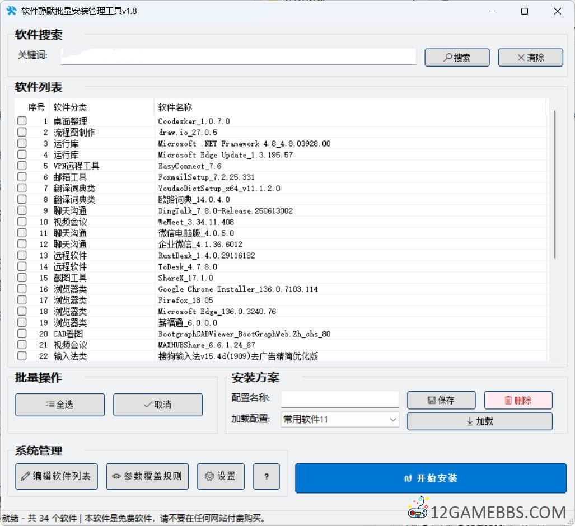Tick checkbox for Coodesker_1.0.7.0
Screen dimensions: 575x526
click(22, 121)
